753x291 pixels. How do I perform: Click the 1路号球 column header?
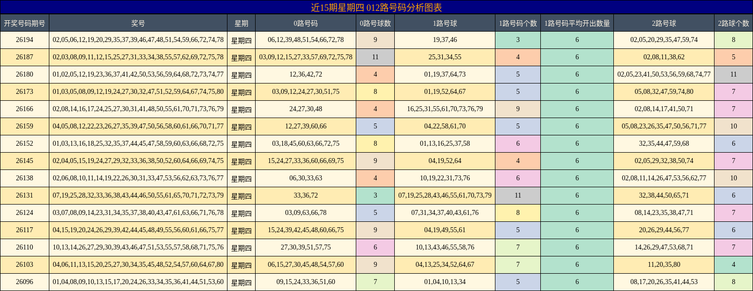pos(445,23)
